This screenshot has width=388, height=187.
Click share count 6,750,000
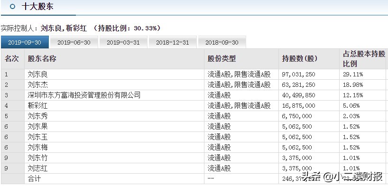coord(297,116)
